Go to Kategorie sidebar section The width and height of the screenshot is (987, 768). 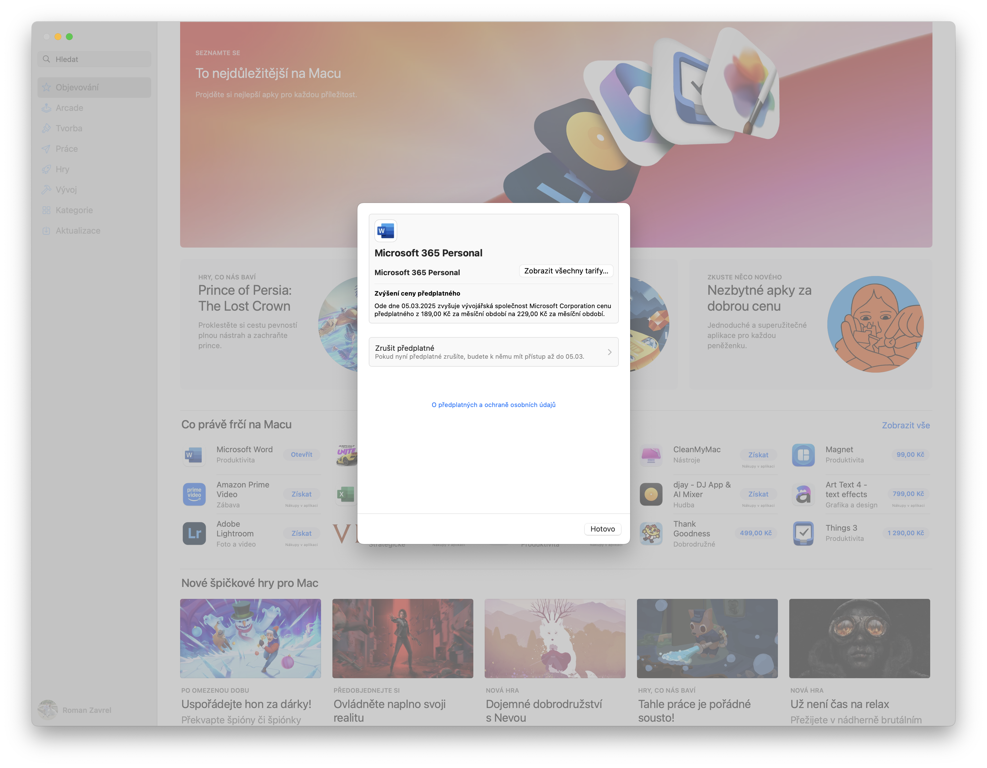[x=74, y=210]
